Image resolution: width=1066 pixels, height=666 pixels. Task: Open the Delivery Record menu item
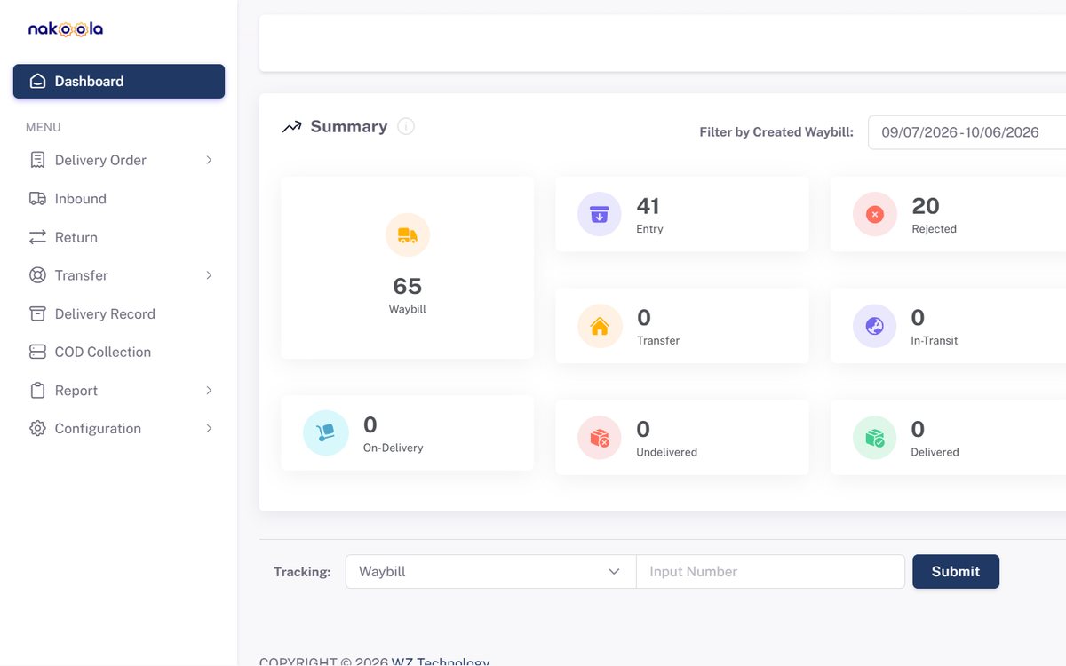119,313
